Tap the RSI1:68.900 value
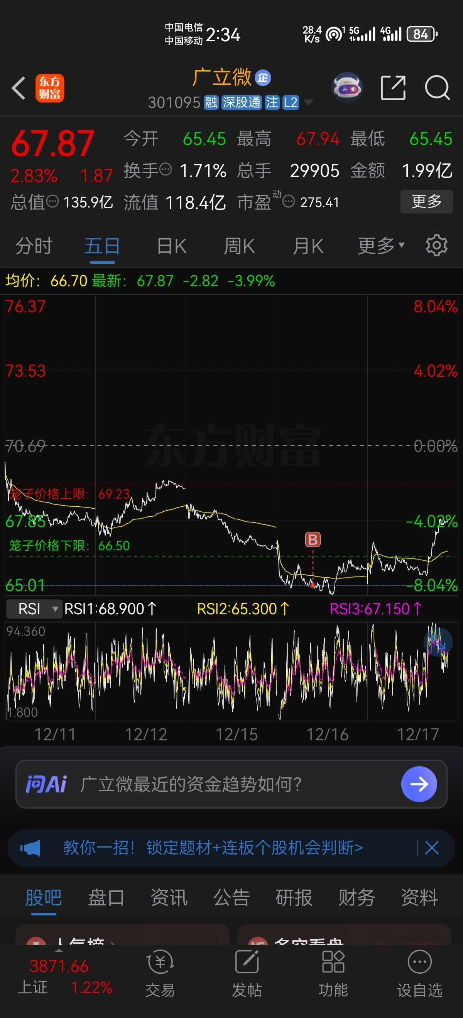The image size is (463, 1018). pos(110,609)
